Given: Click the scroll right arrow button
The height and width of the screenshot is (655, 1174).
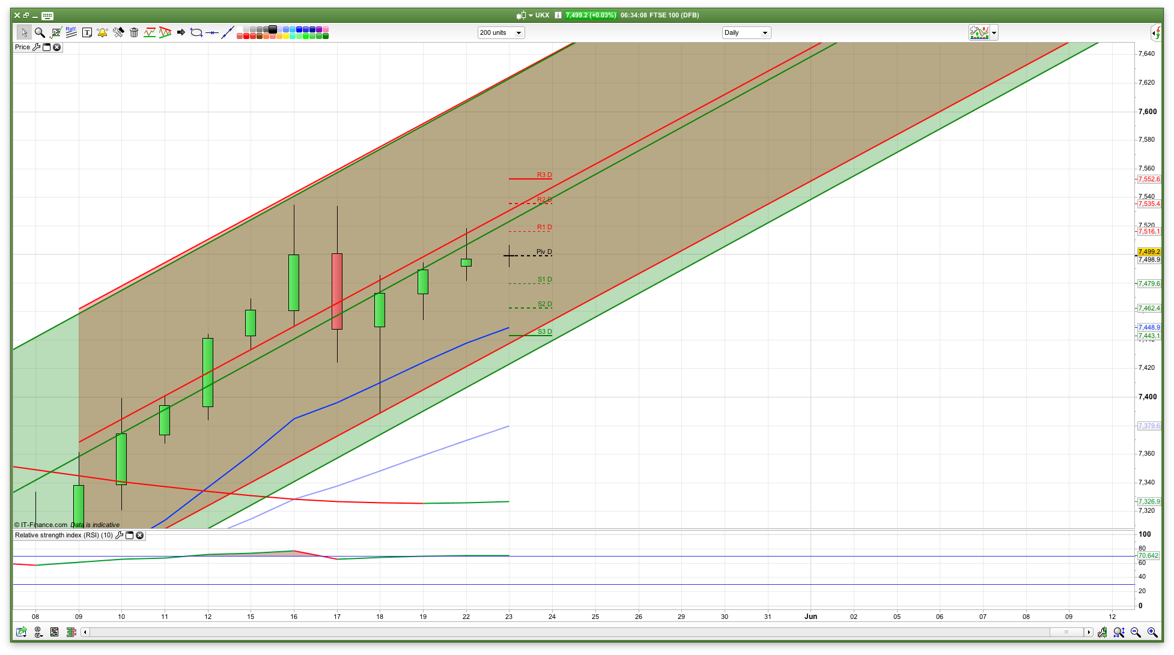Looking at the screenshot, I should click(x=1088, y=632).
